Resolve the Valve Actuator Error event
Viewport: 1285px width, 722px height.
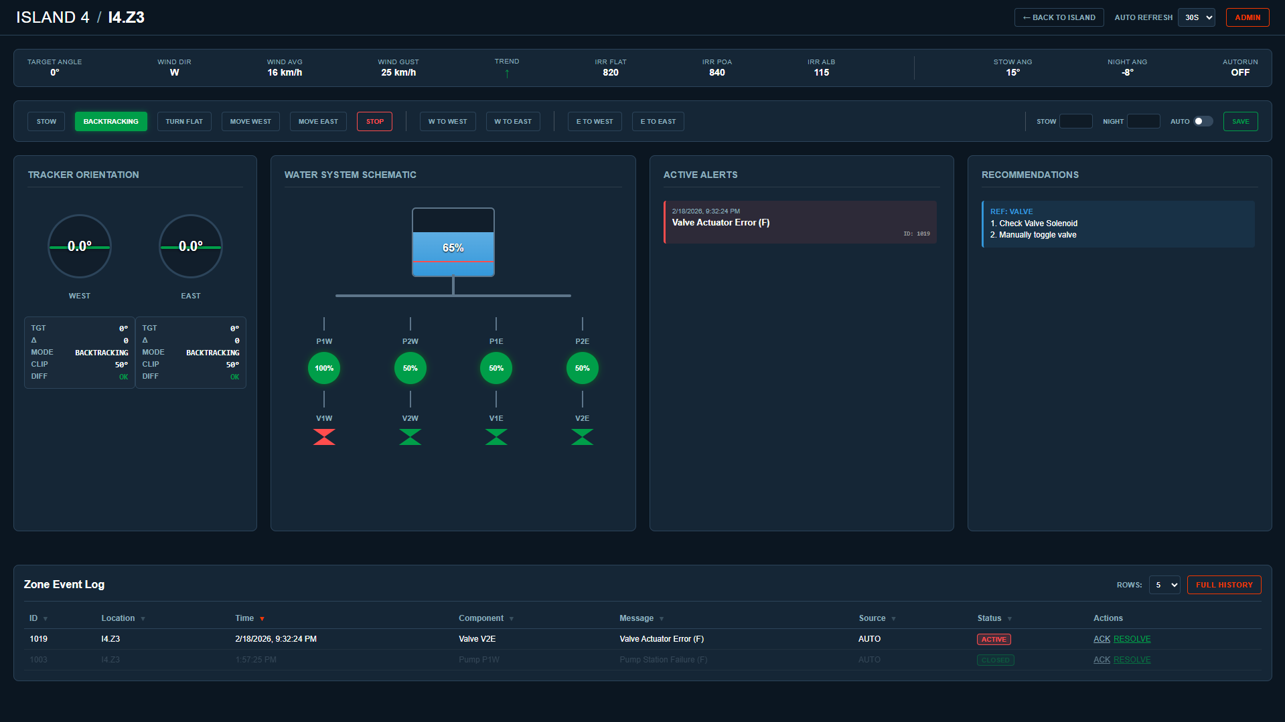pyautogui.click(x=1132, y=639)
